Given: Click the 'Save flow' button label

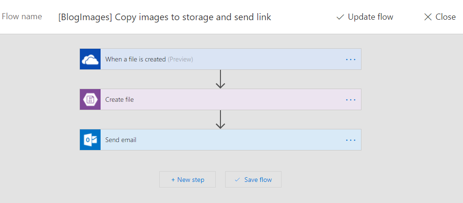Looking at the screenshot, I should point(258,180).
